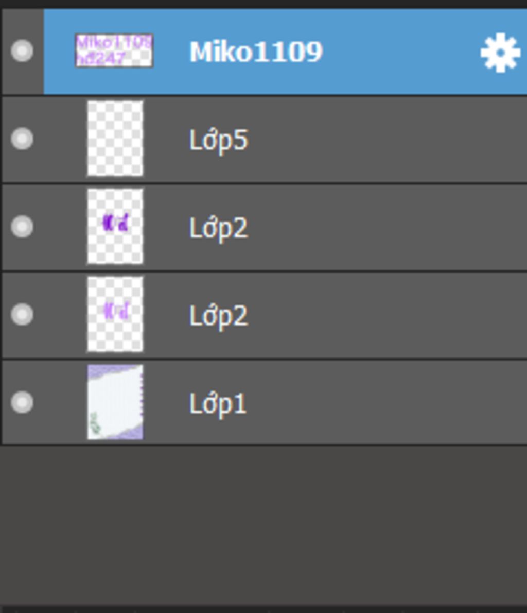Click the Miko1109 text layer thumbnail
The image size is (527, 613).
tap(114, 50)
